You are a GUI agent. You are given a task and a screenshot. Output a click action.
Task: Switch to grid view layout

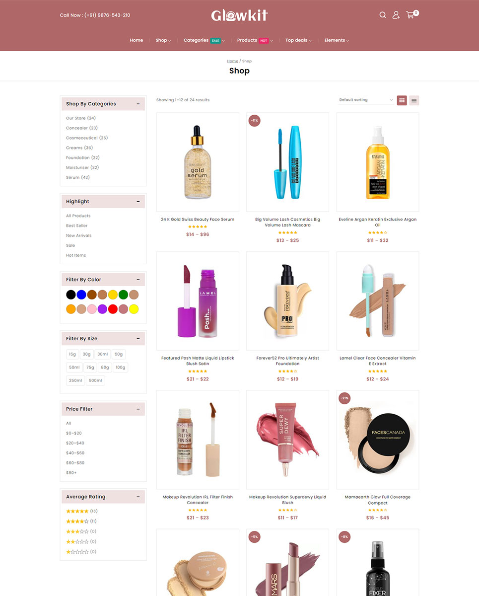click(402, 100)
